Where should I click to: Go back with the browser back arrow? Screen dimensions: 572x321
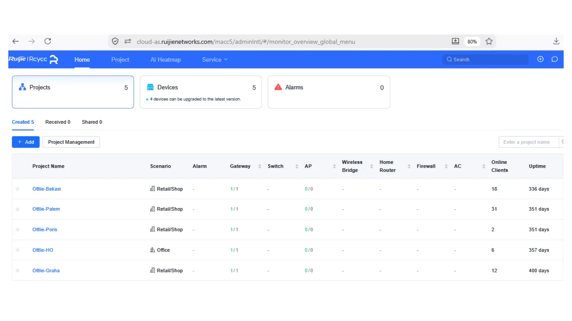[x=15, y=41]
